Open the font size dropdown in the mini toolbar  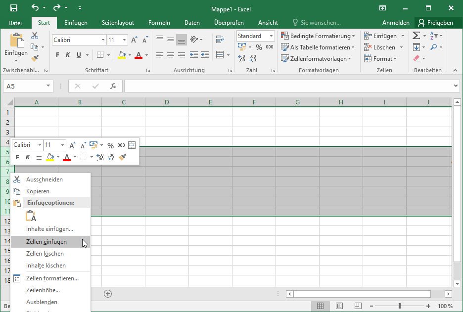[x=63, y=145]
